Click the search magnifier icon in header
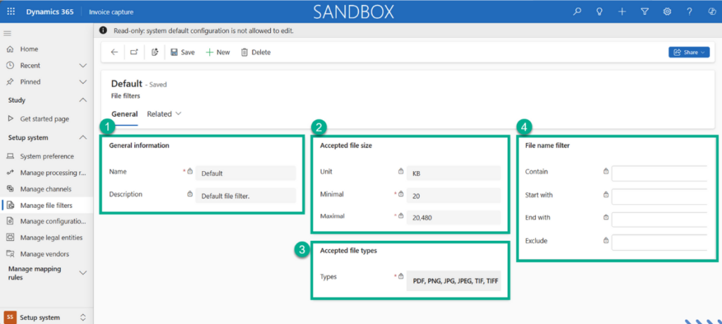Viewport: 722px width, 324px height. click(577, 12)
